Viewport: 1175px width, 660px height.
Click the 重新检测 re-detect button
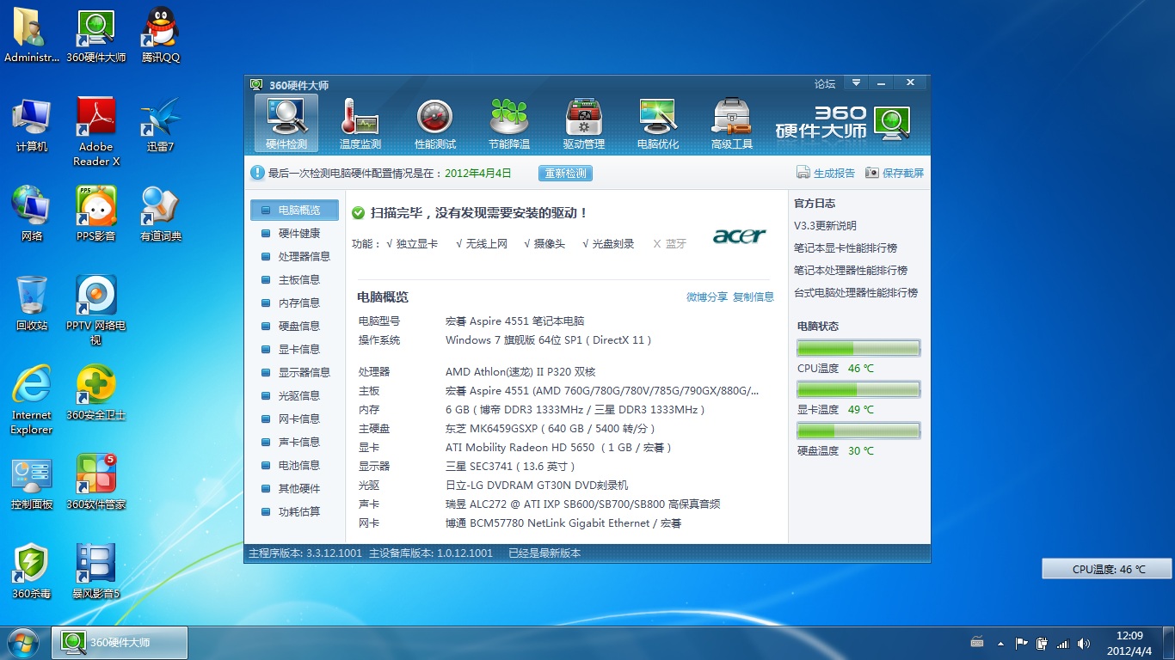coord(565,173)
